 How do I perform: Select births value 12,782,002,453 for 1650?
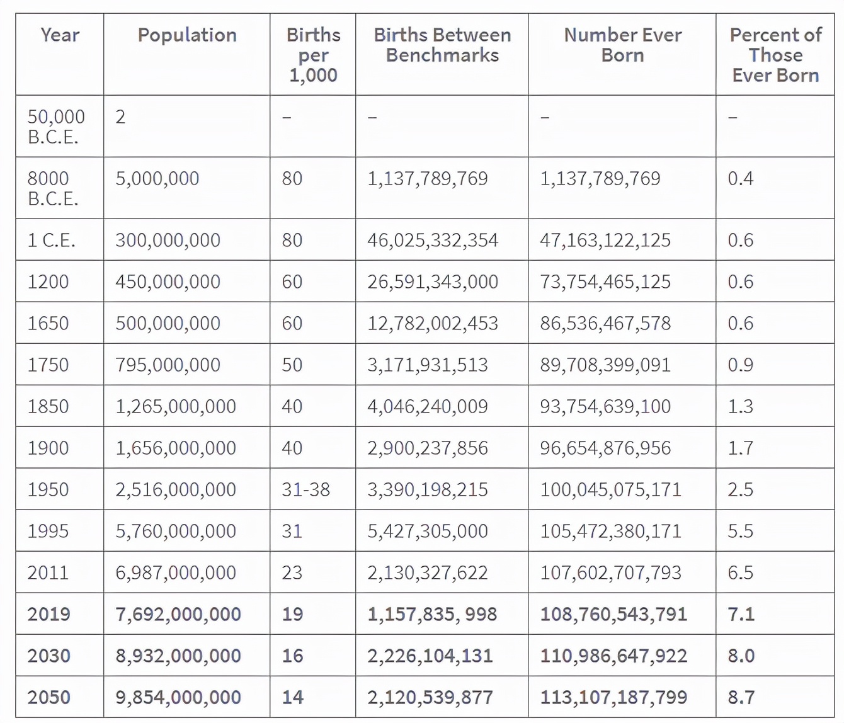(433, 323)
